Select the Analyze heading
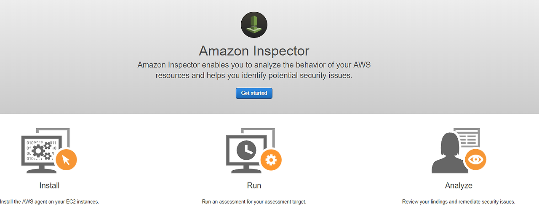The width and height of the screenshot is (539, 212). (x=459, y=185)
